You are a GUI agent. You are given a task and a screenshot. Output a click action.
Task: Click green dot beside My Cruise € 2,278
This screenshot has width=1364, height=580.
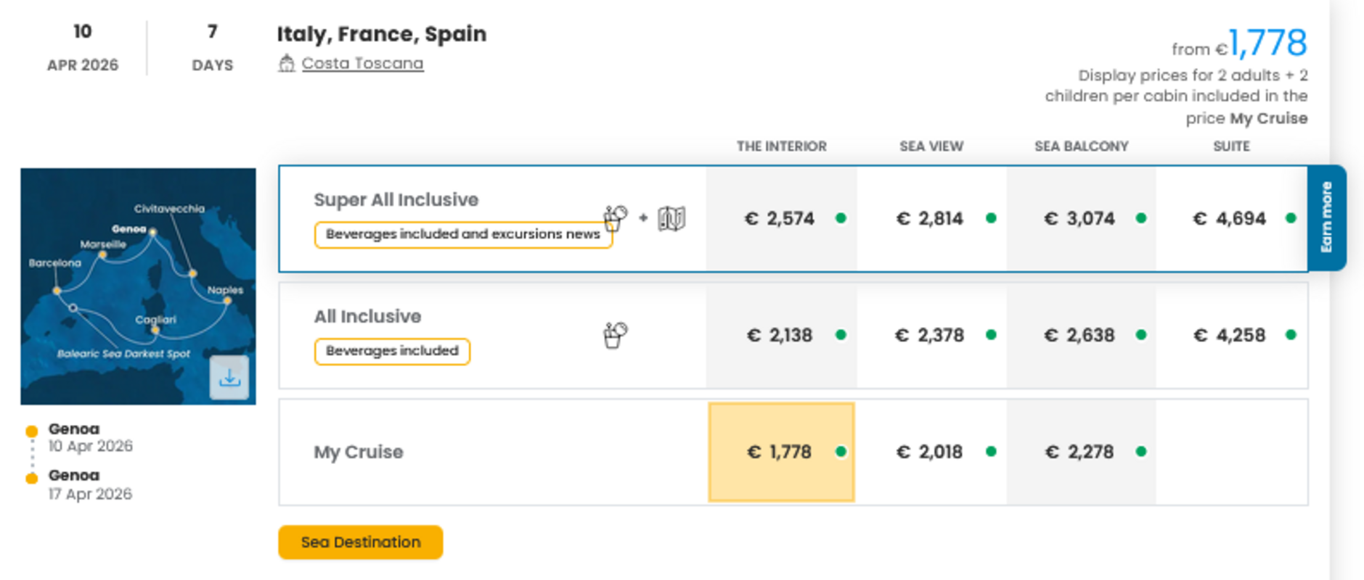[1140, 452]
